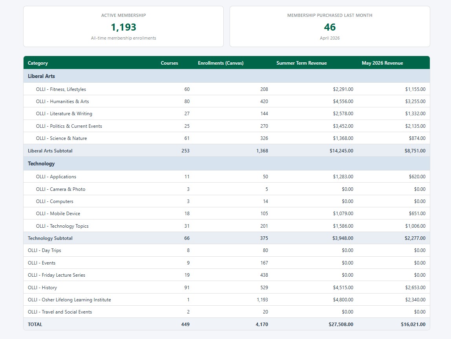Select the OLLI - Fitness, Lifestyles row
The height and width of the screenshot is (339, 451).
point(226,89)
